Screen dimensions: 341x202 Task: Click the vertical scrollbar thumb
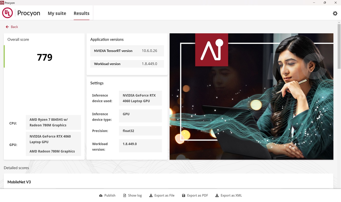pyautogui.click(x=339, y=46)
